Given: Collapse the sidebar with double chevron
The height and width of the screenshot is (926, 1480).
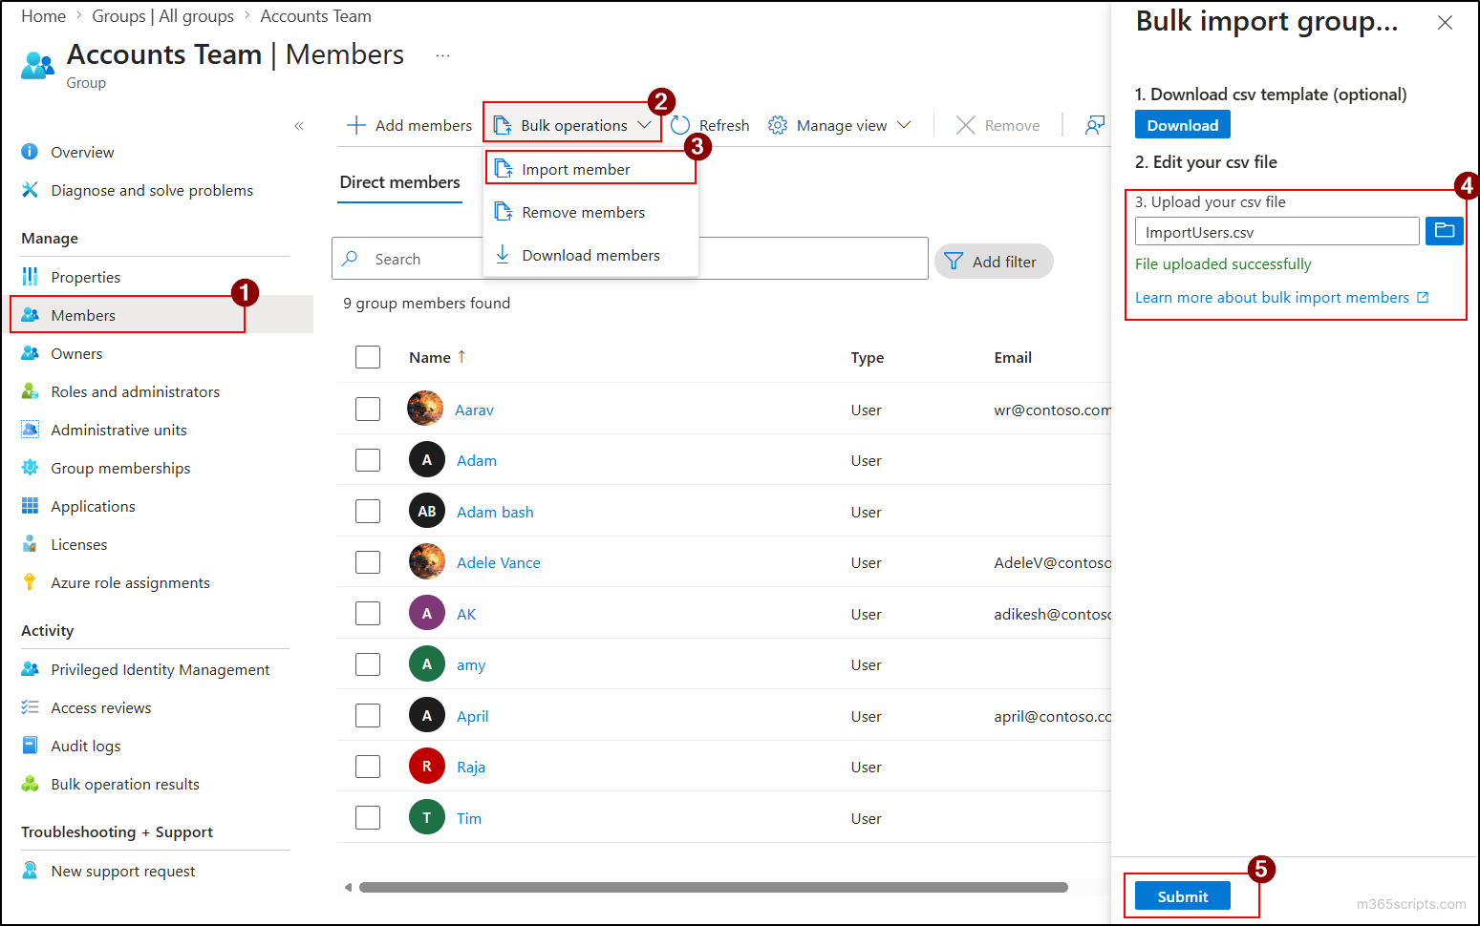Looking at the screenshot, I should [299, 125].
